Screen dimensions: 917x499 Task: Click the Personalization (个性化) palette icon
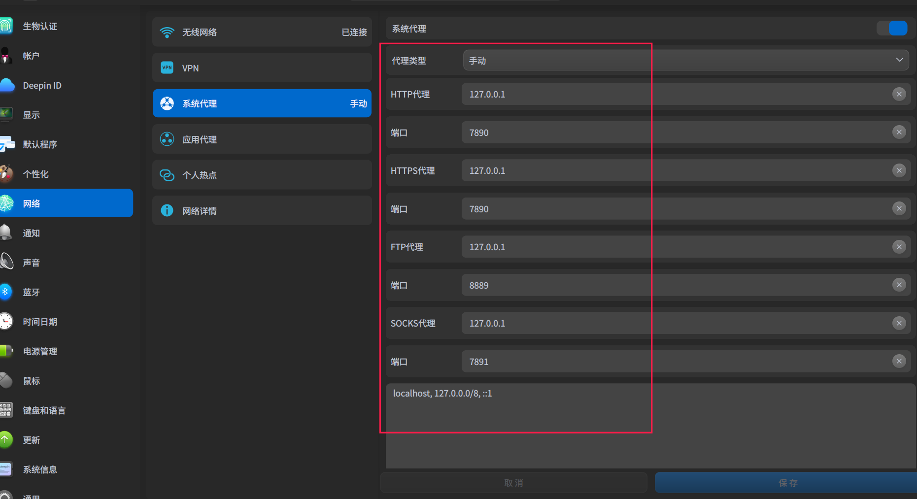(x=6, y=174)
